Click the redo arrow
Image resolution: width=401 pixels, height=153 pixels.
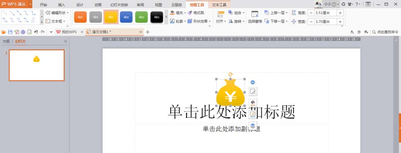[x=43, y=32]
